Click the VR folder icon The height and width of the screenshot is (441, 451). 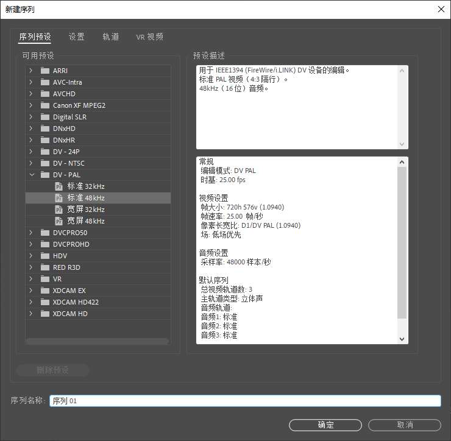point(45,279)
